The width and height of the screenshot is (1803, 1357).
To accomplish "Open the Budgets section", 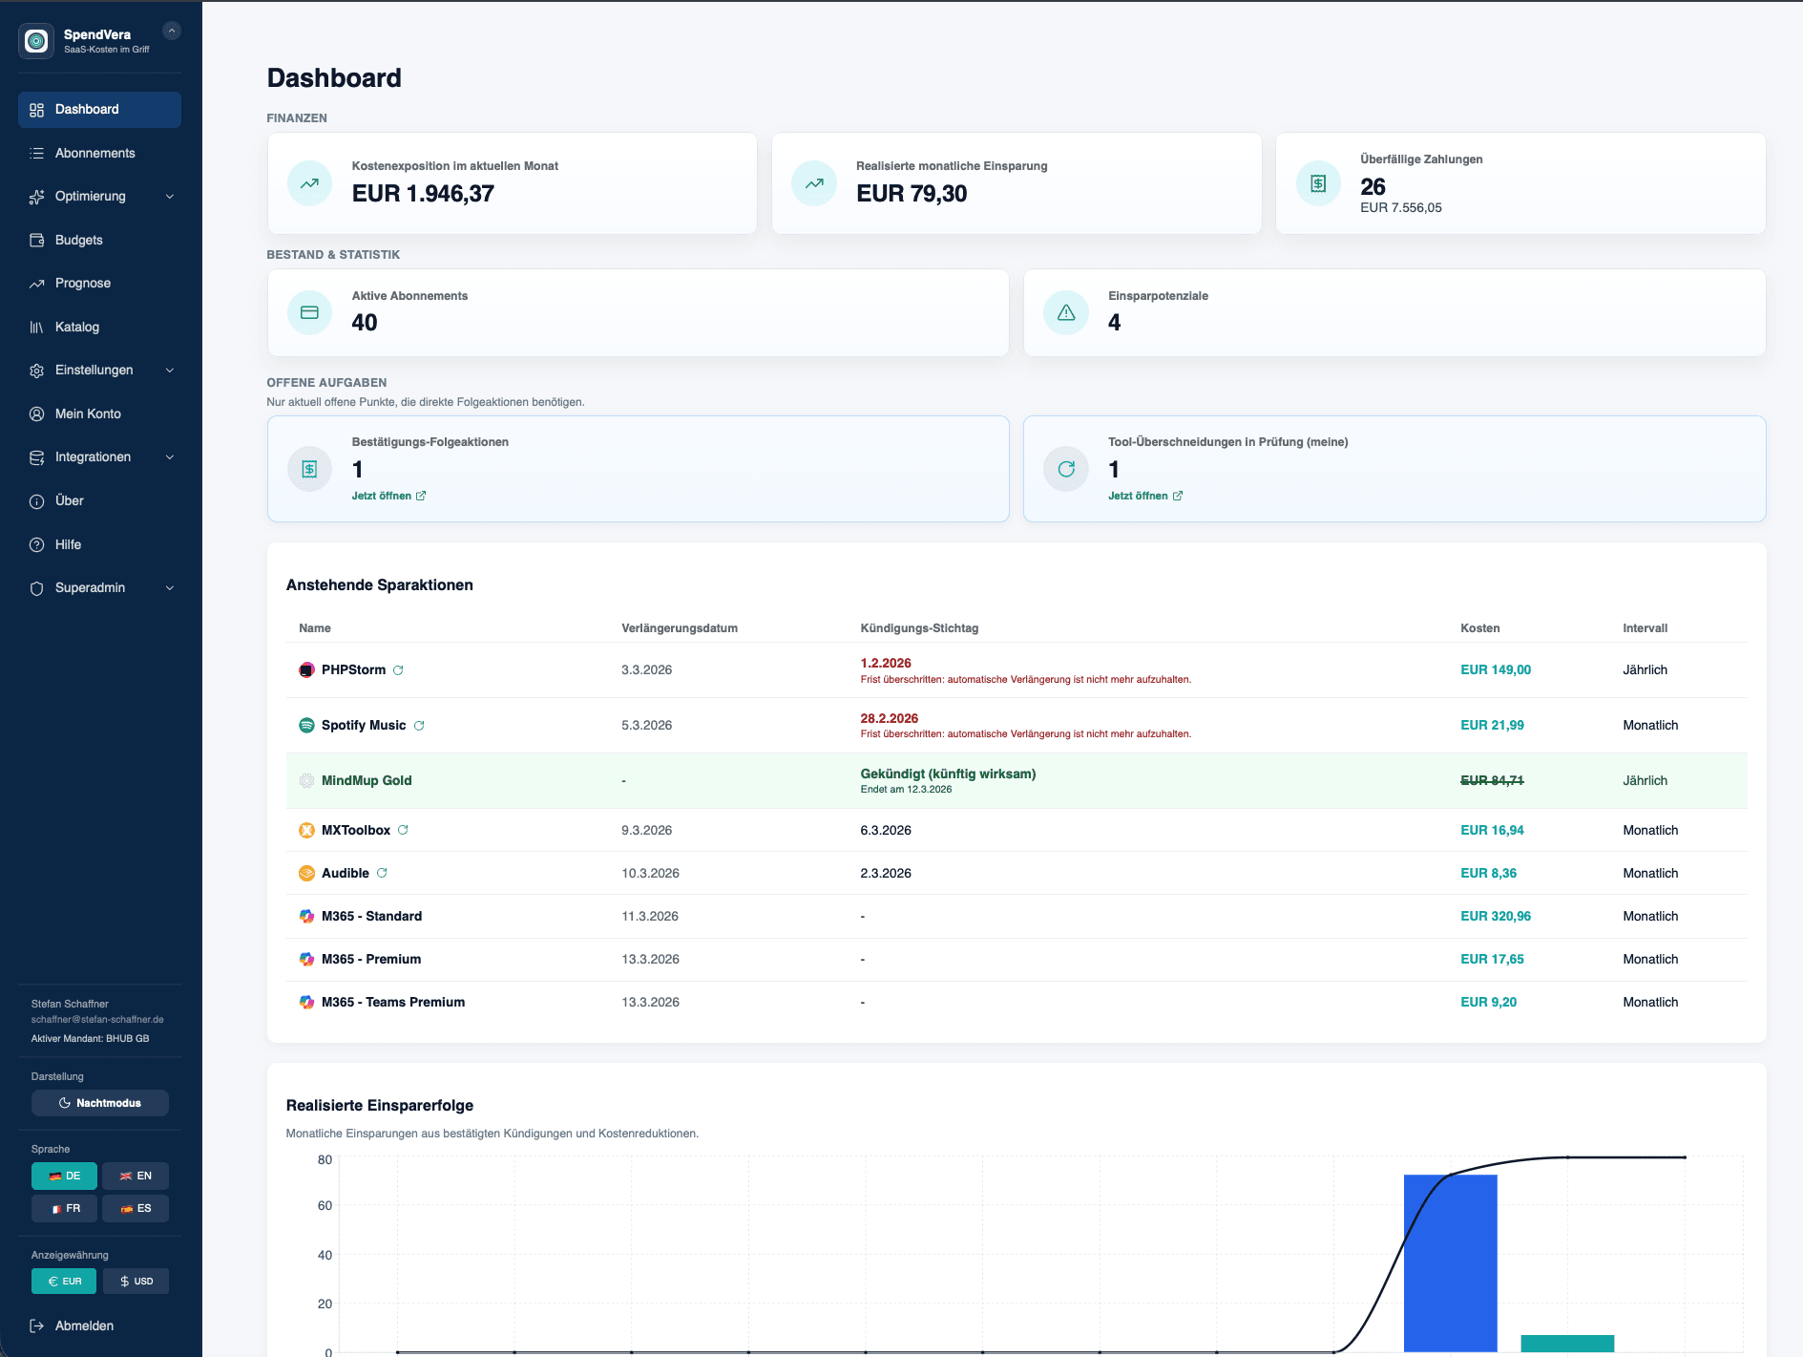I will (78, 240).
